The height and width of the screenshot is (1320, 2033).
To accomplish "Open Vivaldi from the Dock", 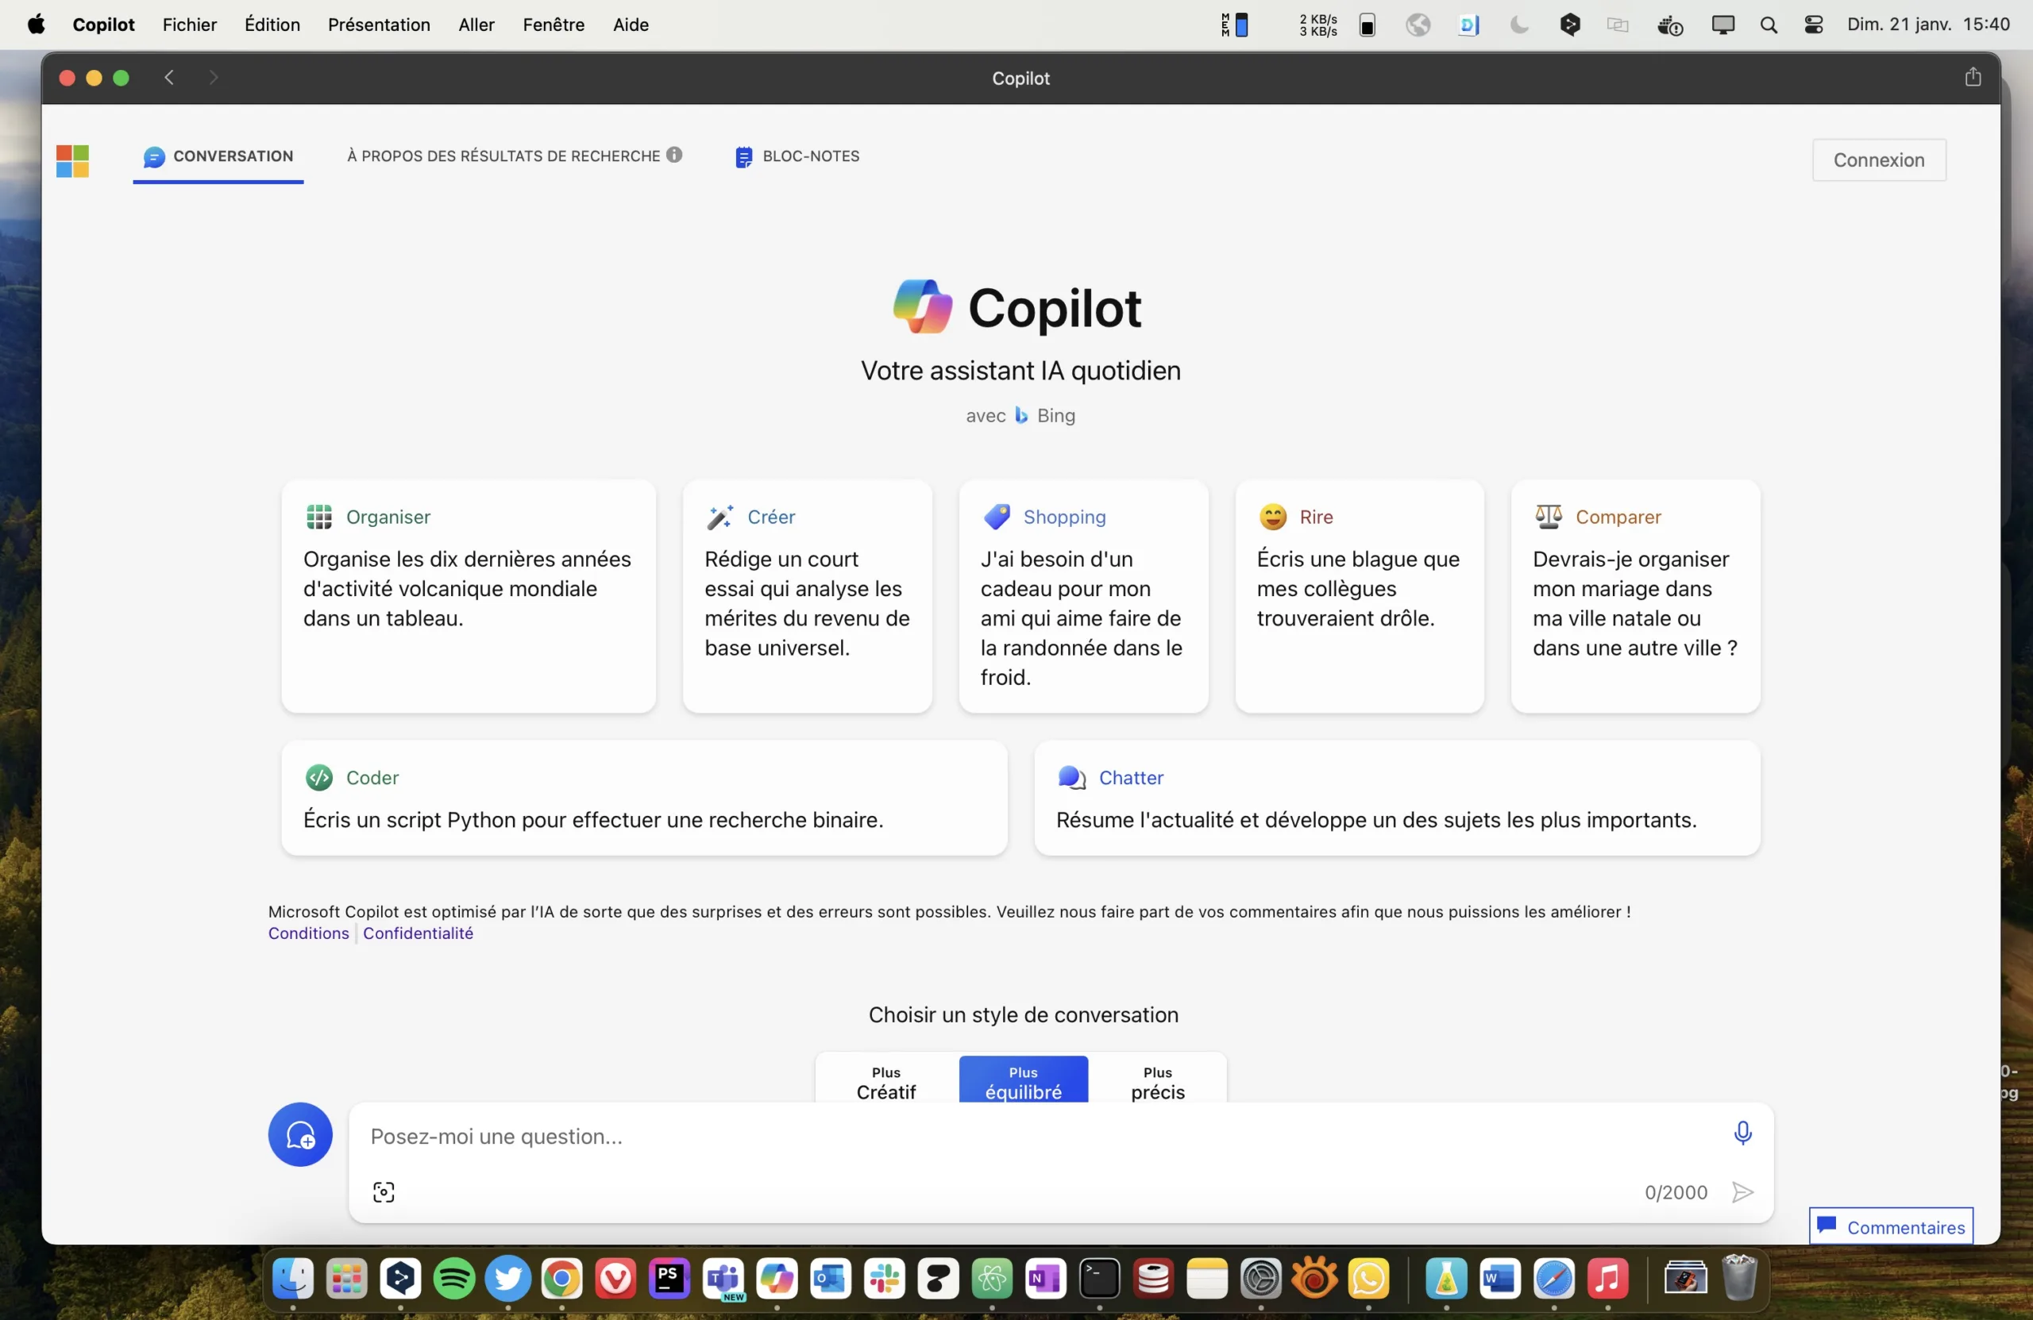I will click(x=616, y=1278).
